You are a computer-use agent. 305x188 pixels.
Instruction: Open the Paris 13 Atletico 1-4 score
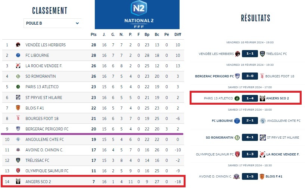click(250, 99)
